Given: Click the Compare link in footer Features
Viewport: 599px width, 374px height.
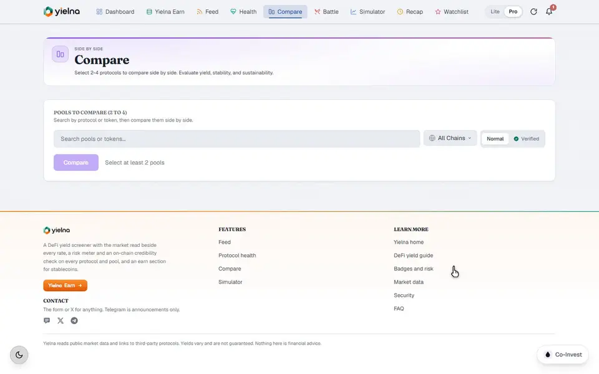Looking at the screenshot, I should (x=230, y=269).
